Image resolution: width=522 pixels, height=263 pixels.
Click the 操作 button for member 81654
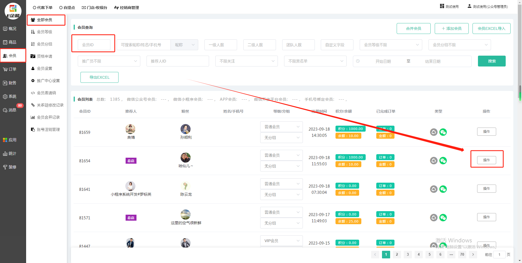tap(486, 160)
